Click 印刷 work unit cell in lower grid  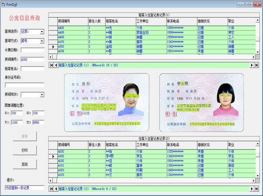pyautogui.click(x=151, y=170)
